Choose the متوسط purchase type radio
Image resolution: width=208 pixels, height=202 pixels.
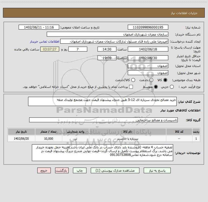pos(156,87)
